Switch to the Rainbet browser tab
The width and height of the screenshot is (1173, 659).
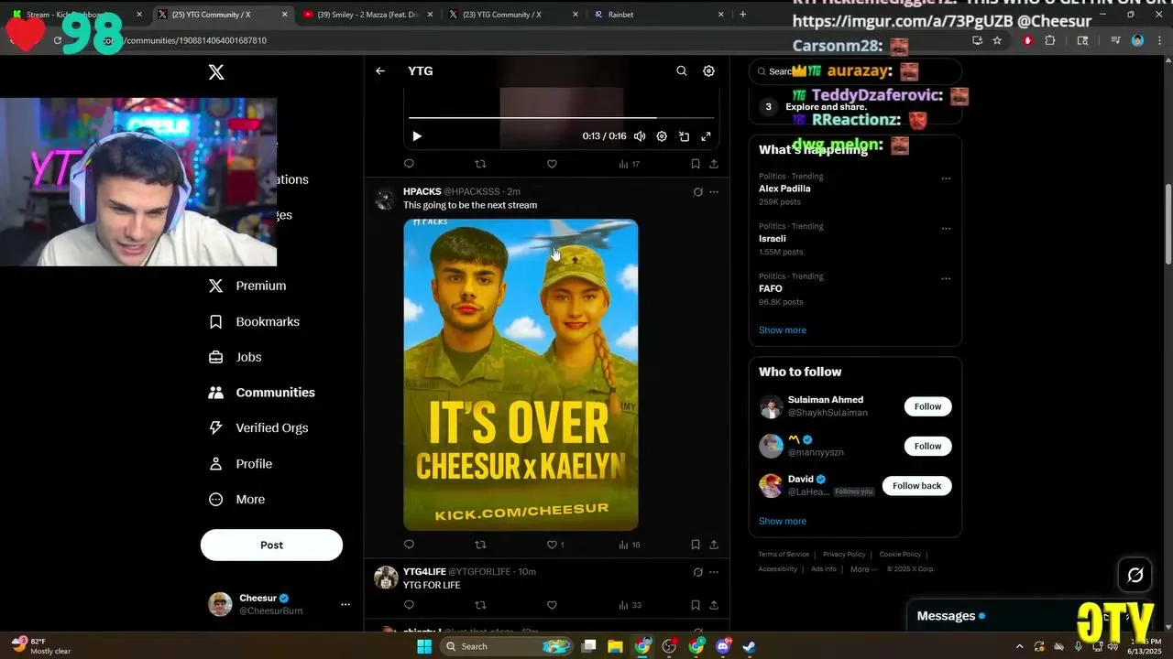[658, 15]
